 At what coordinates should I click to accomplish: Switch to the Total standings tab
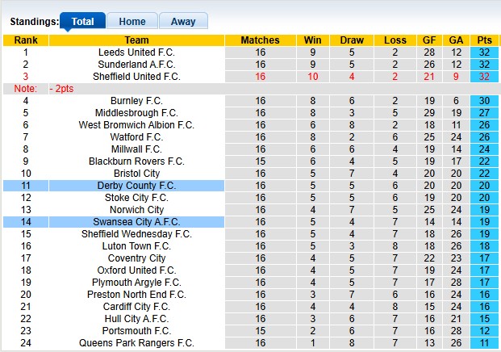tap(82, 22)
